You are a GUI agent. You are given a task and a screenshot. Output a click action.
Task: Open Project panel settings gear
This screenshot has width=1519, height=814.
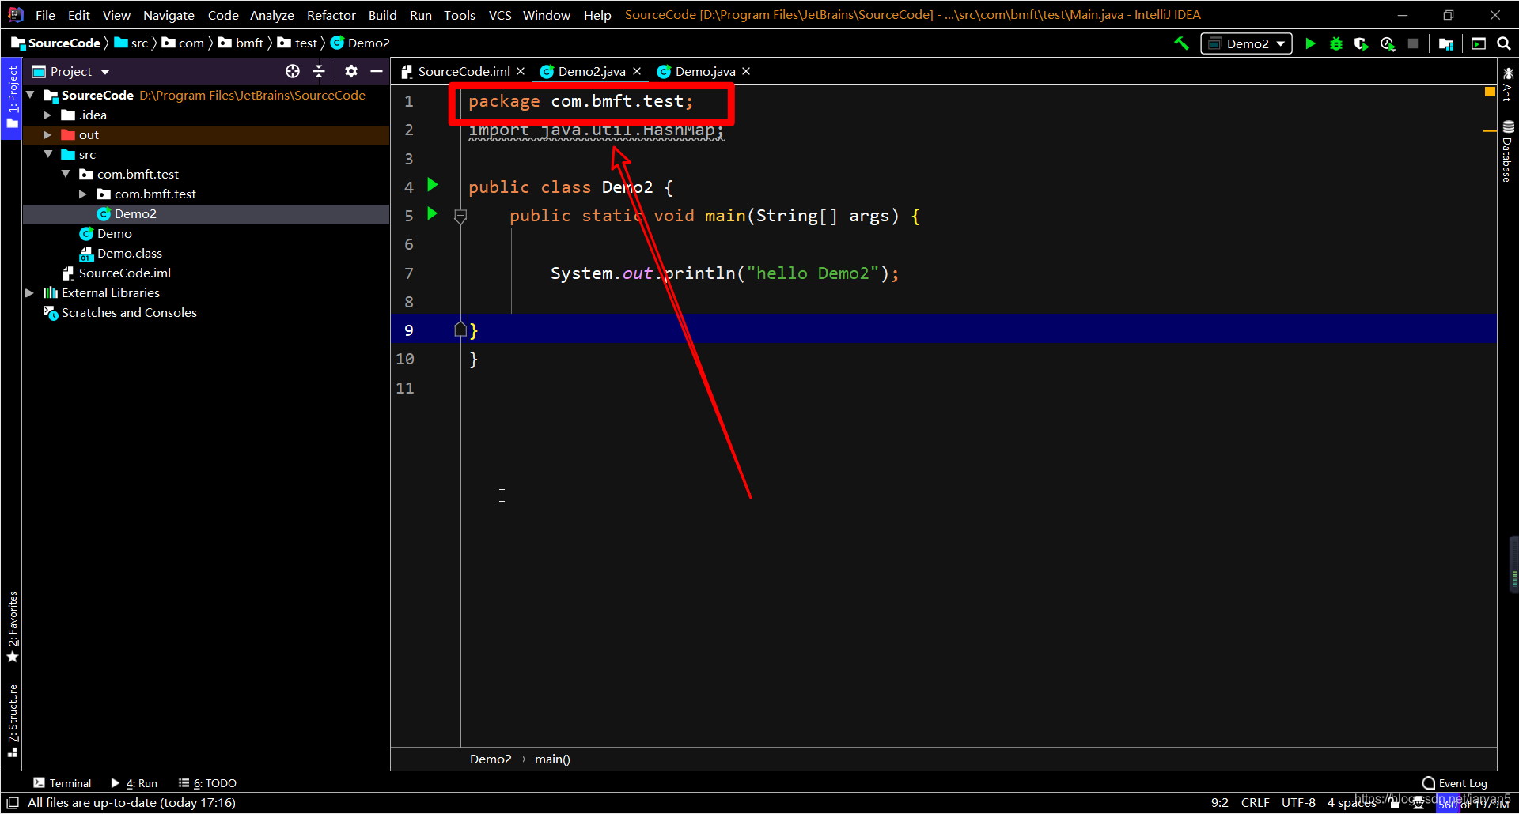351,71
